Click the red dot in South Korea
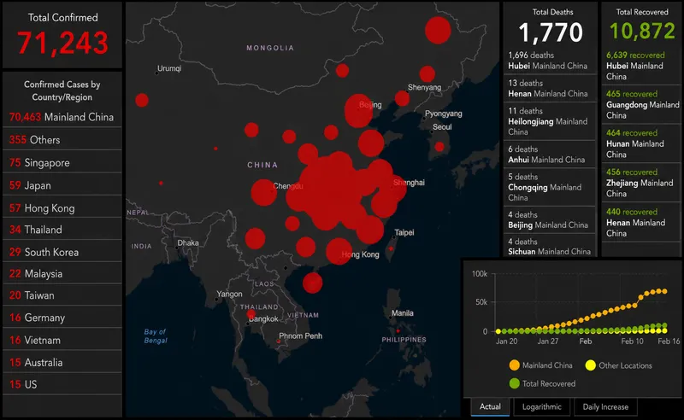 point(439,147)
